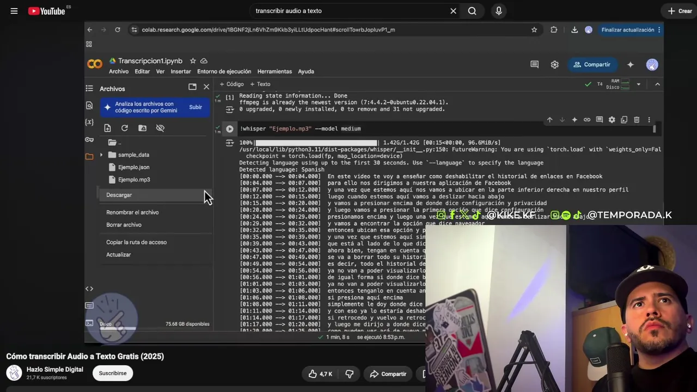Screen dimensions: 697x392
Task: Open the RAM and Disco resources dropdown
Action: pyautogui.click(x=639, y=84)
